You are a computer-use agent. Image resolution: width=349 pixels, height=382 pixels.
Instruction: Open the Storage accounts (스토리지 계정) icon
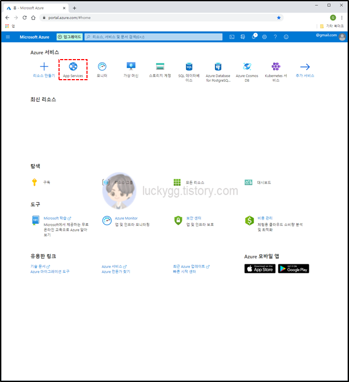tap(160, 66)
